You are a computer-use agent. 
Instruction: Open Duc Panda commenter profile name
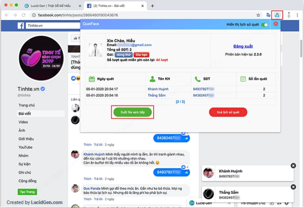(x=92, y=188)
